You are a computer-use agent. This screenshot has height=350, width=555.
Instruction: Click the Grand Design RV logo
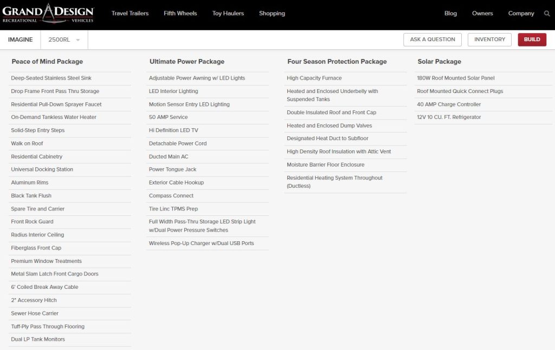48,13
